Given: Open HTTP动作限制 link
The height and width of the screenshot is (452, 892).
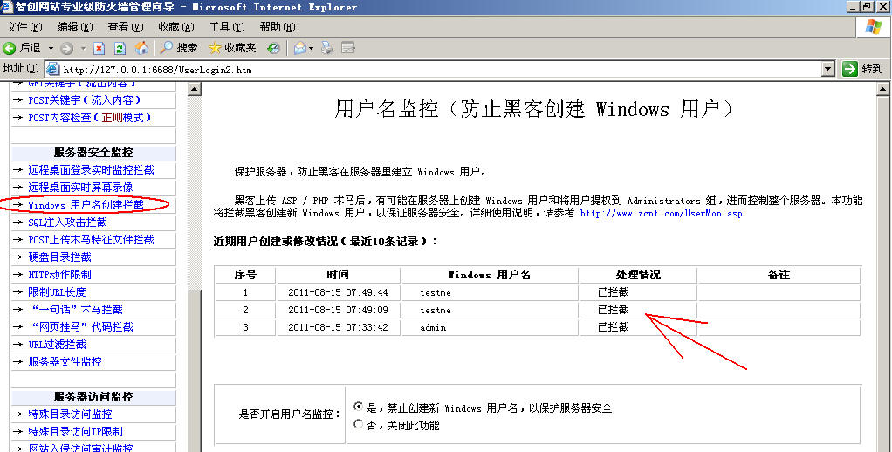Looking at the screenshot, I should pos(59,275).
